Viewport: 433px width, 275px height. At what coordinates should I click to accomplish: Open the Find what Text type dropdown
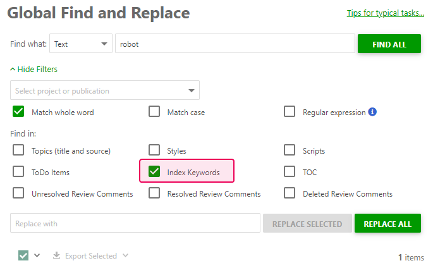pos(81,44)
